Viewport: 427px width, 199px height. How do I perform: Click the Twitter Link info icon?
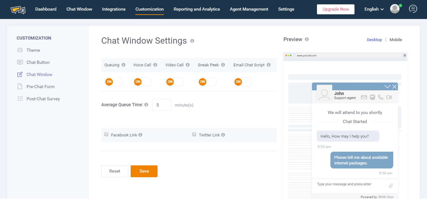(223, 135)
